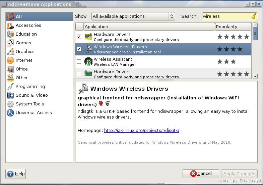This screenshot has height=185, width=263.
Task: Click the red ribbon support badge icon
Action: [x=101, y=103]
